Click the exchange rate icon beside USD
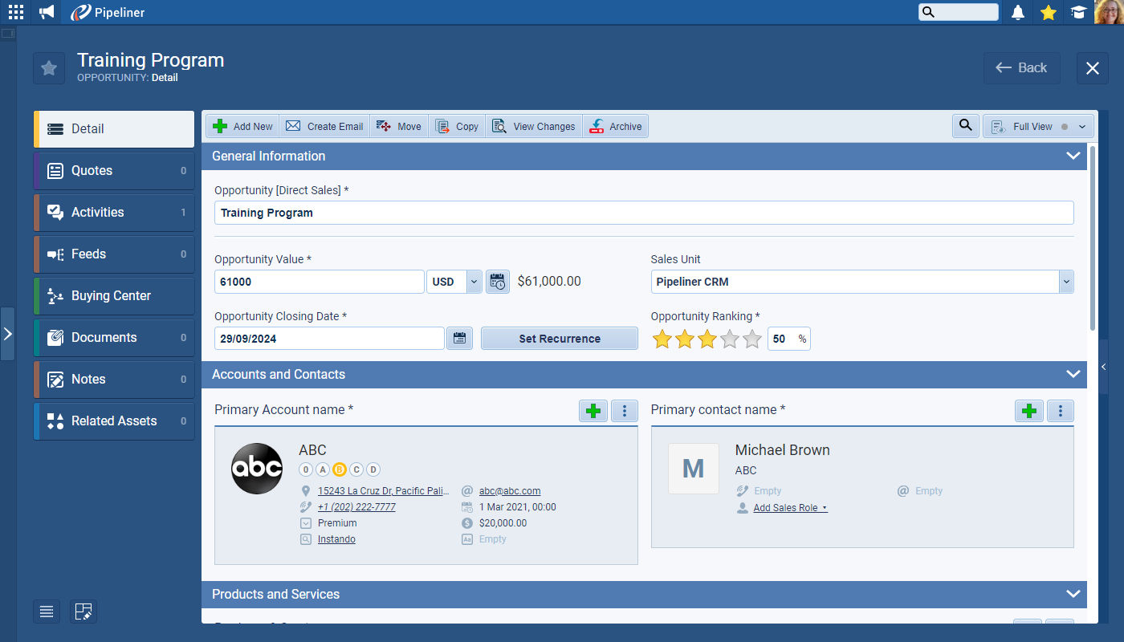This screenshot has height=642, width=1124. click(498, 282)
